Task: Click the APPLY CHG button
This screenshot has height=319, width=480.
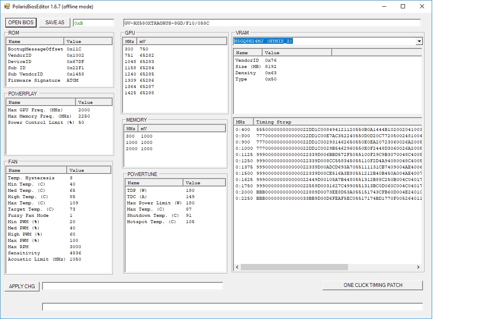Action: pyautogui.click(x=22, y=286)
